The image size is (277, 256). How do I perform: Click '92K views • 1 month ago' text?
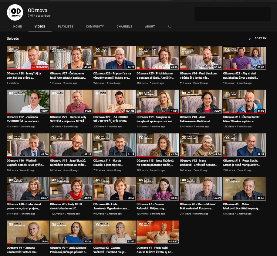[107, 83]
